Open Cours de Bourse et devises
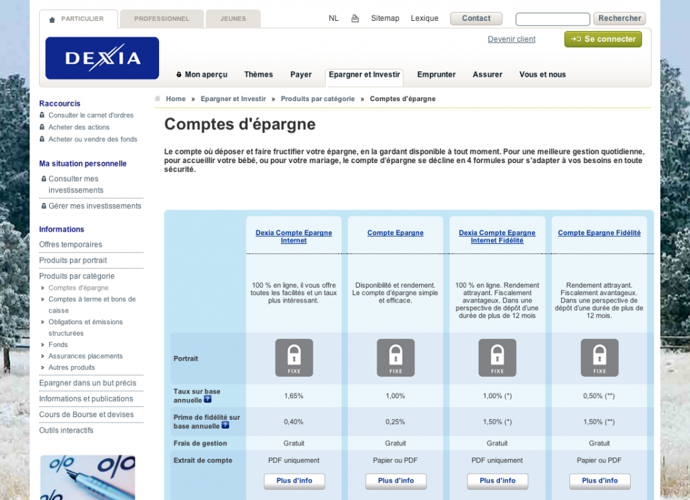 (x=86, y=415)
